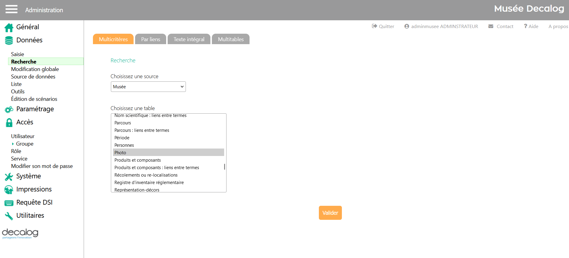Select Personnes in the table list

124,145
